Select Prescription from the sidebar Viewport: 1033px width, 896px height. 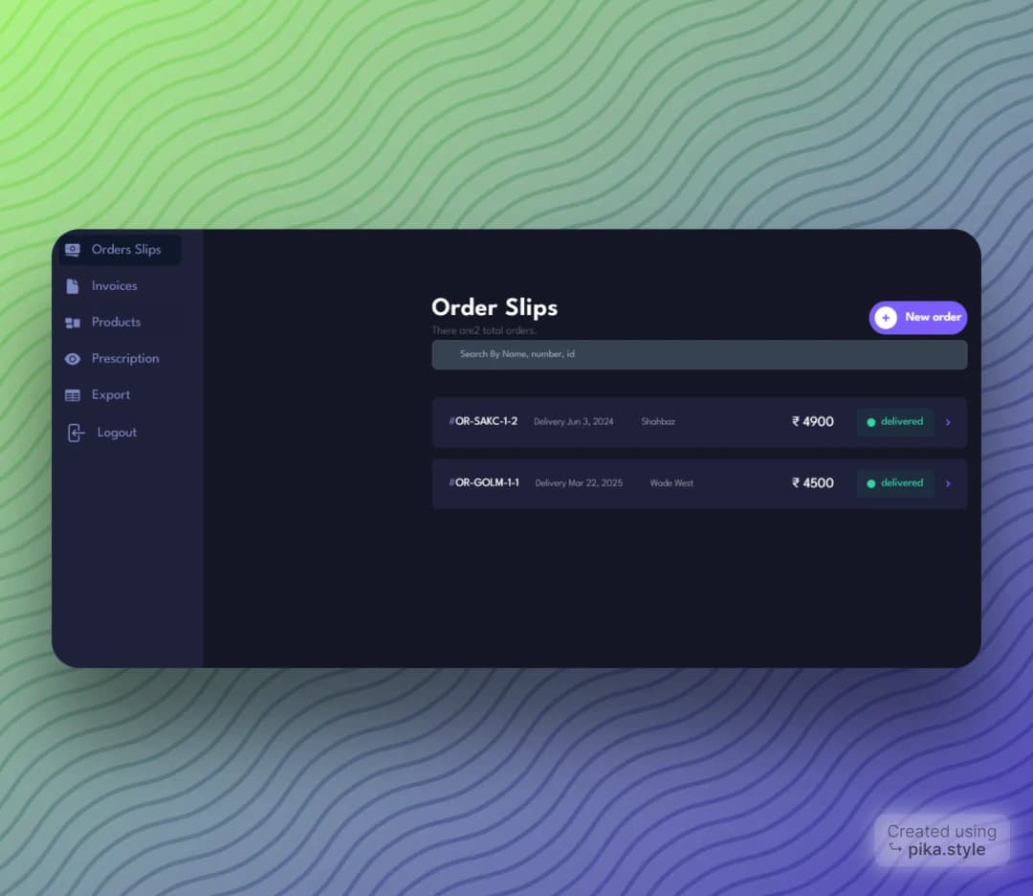125,359
